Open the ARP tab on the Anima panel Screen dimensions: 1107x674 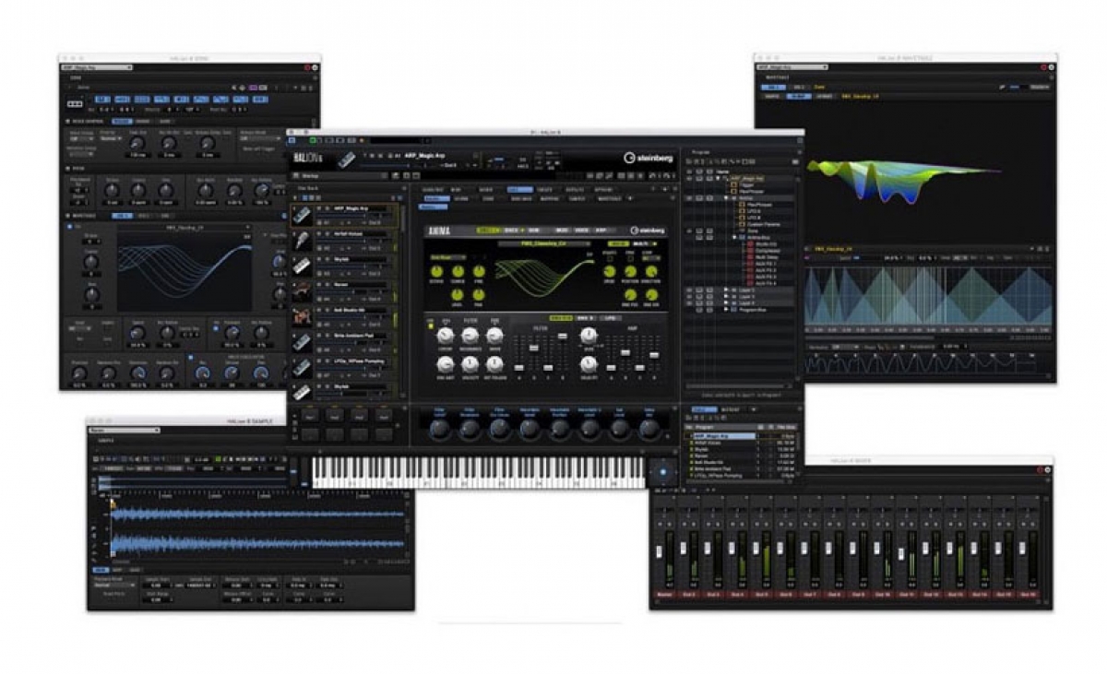pos(601,231)
